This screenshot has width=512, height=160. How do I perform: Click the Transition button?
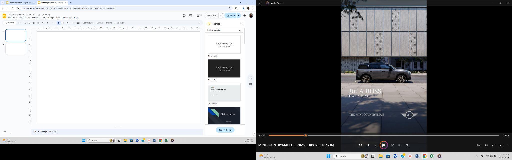120,23
